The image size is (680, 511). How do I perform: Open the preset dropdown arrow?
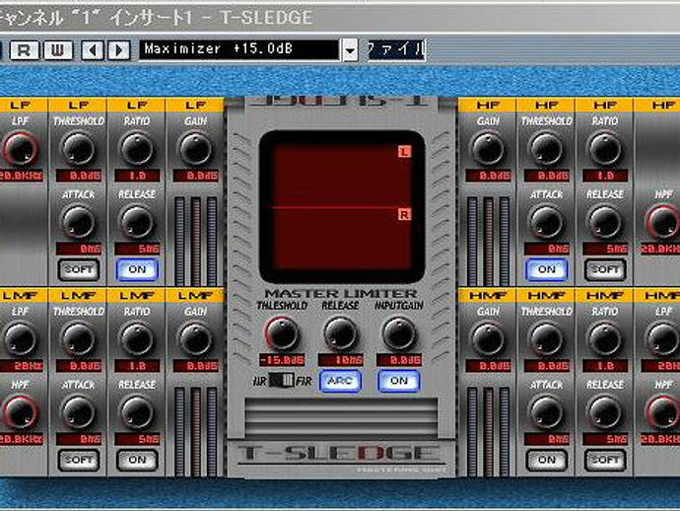pos(350,50)
